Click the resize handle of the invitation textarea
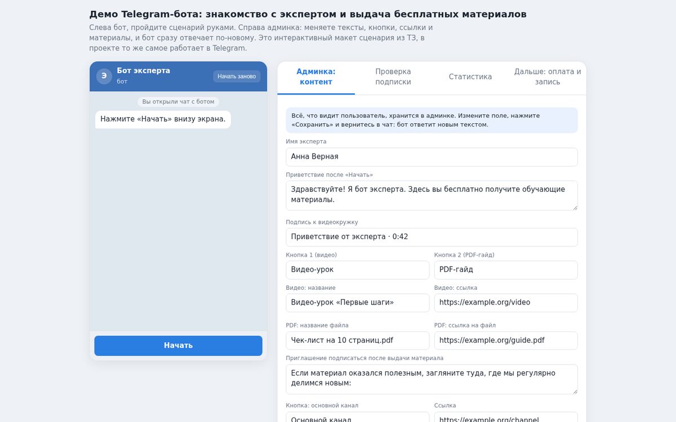 tap(575, 391)
